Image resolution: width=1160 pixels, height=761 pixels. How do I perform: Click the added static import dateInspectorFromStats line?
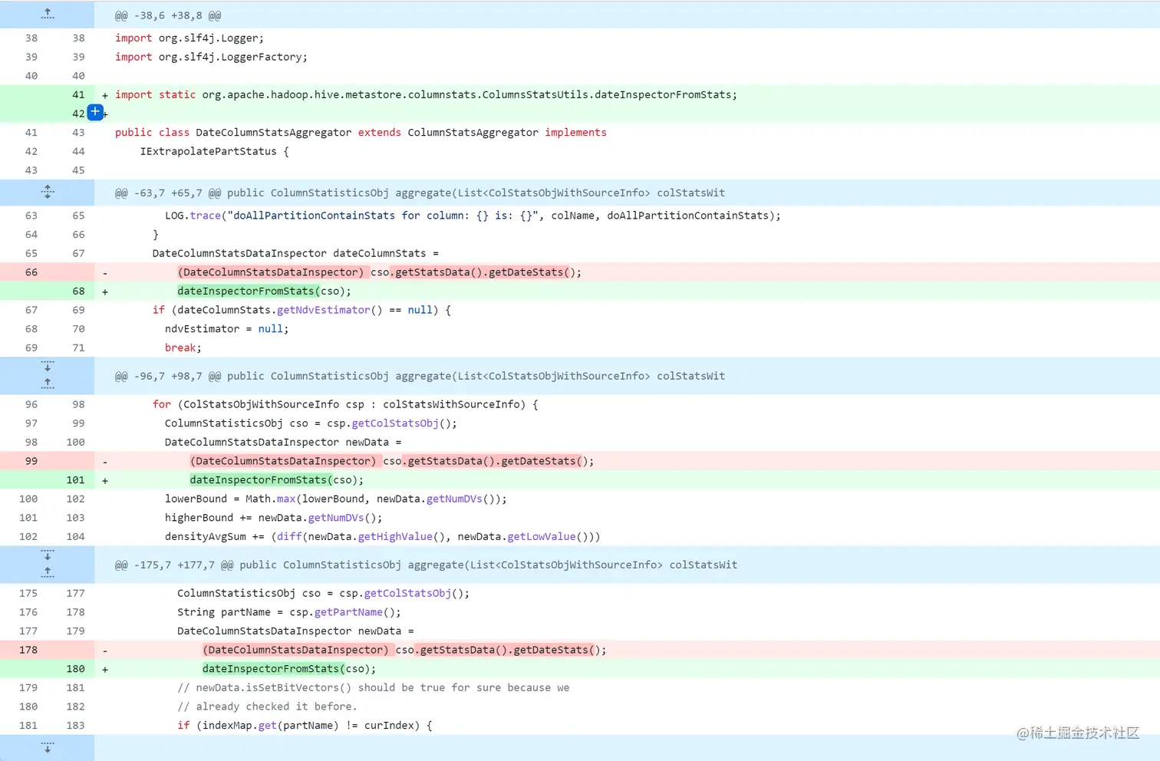[426, 94]
